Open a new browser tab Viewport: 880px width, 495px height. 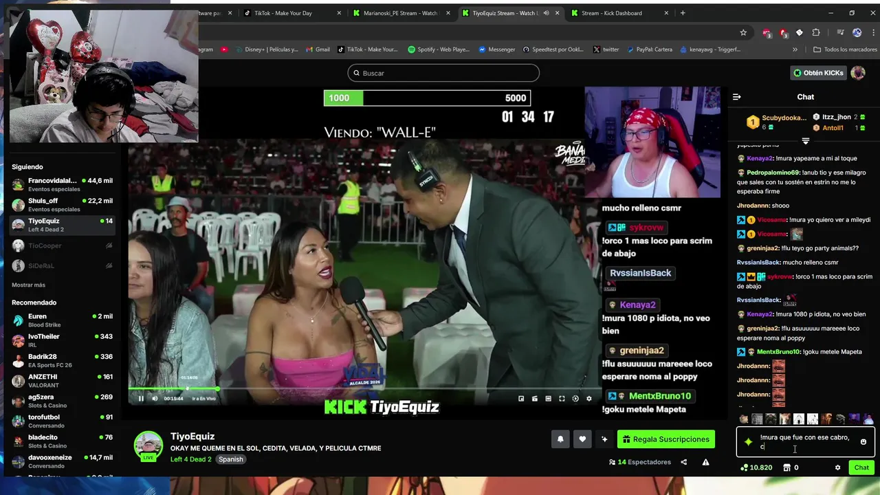pyautogui.click(x=683, y=13)
